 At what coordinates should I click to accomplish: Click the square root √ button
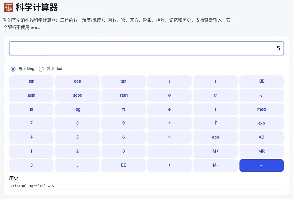click(261, 95)
